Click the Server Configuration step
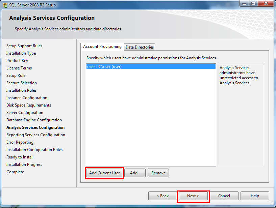 coord(25,113)
